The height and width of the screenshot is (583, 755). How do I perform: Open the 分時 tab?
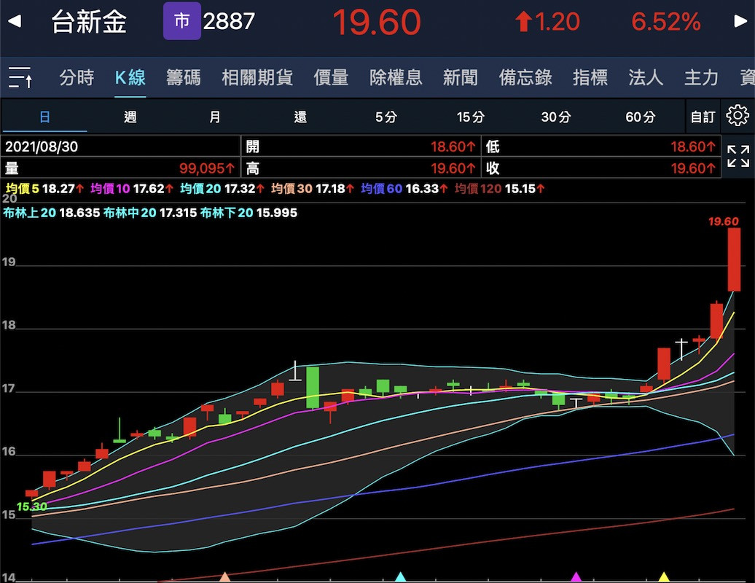pyautogui.click(x=77, y=77)
